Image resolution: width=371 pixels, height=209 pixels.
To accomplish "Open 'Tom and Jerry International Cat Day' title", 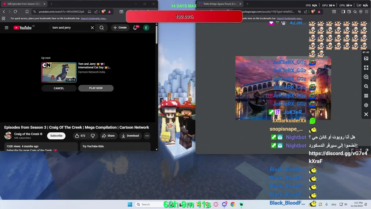I will 94,66.
